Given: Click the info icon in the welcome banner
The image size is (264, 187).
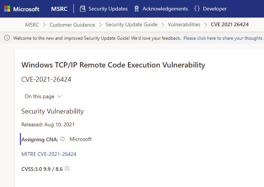Looking at the screenshot, I should [7, 38].
